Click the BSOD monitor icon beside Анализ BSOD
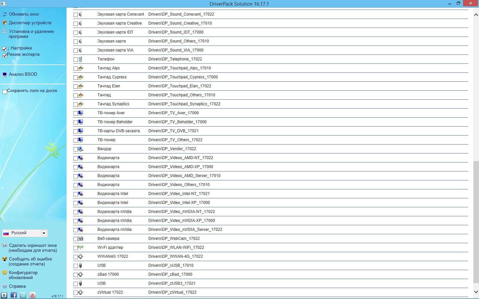This screenshot has width=479, height=299. [5, 74]
